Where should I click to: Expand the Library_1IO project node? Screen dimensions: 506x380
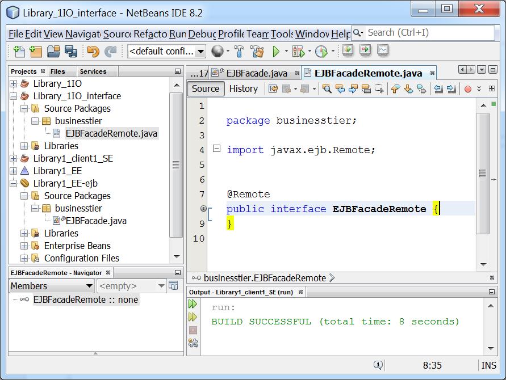(13, 83)
